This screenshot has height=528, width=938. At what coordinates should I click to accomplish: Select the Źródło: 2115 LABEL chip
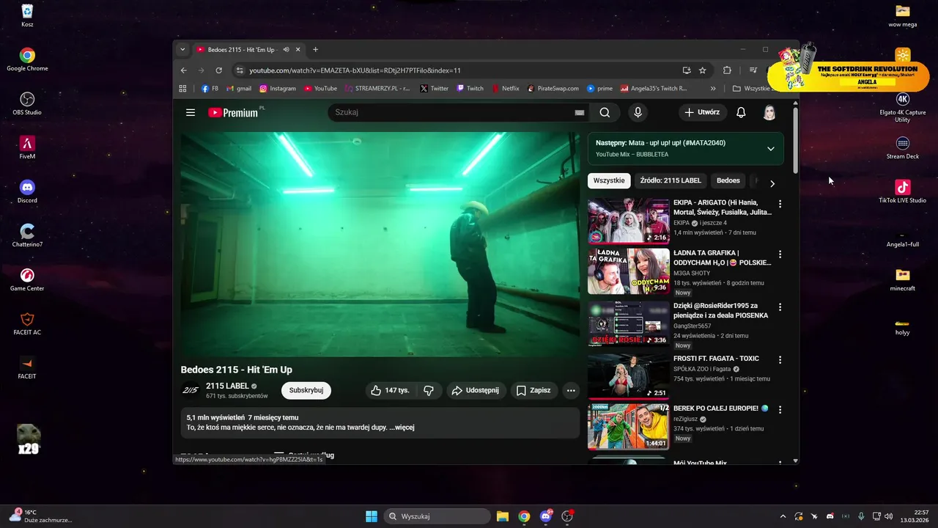coord(671,180)
